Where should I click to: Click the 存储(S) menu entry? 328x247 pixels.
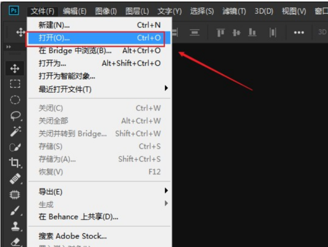coord(99,146)
